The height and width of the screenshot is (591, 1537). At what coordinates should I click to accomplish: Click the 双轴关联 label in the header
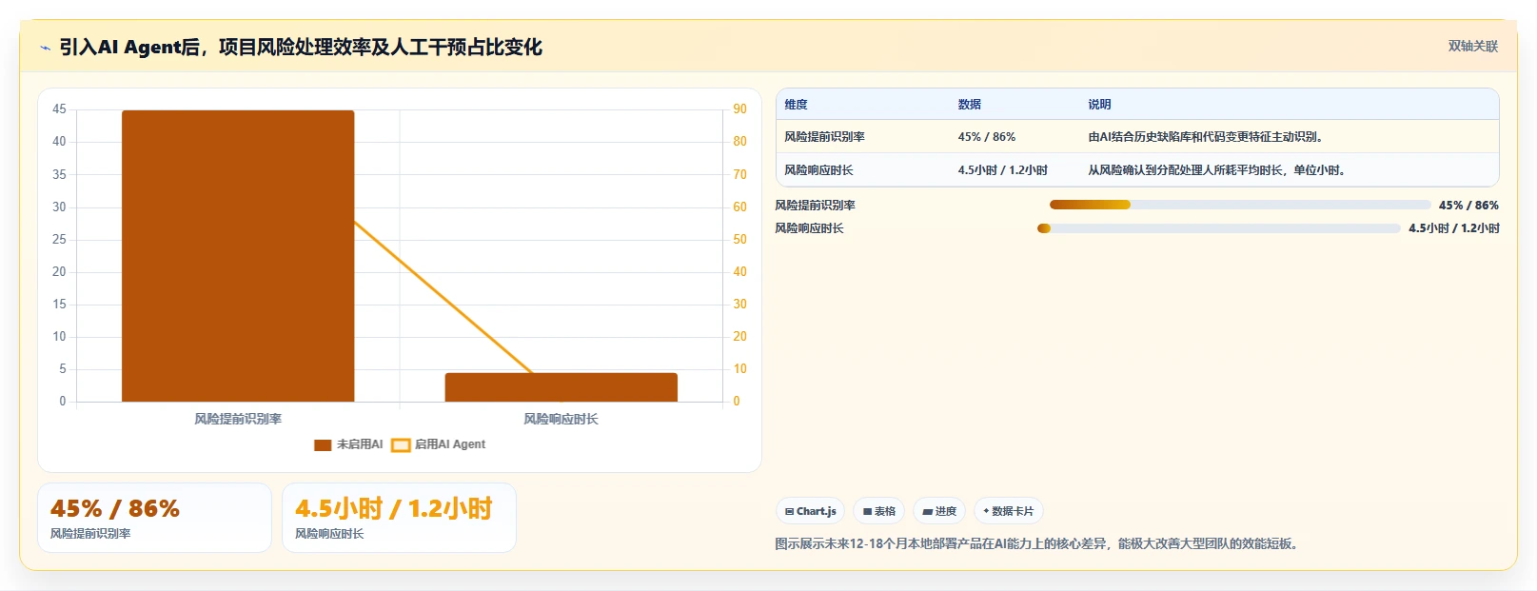pyautogui.click(x=1473, y=46)
